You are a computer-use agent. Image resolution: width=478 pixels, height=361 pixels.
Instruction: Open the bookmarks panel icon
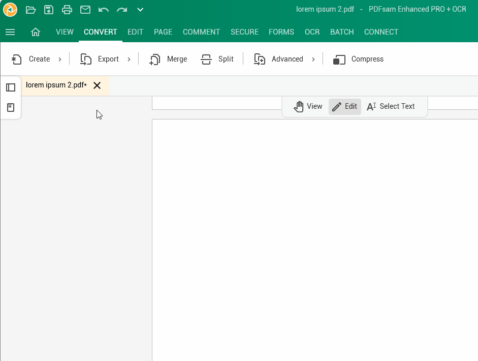11,107
